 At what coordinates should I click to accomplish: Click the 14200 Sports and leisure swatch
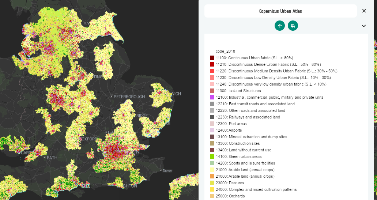[212, 163]
